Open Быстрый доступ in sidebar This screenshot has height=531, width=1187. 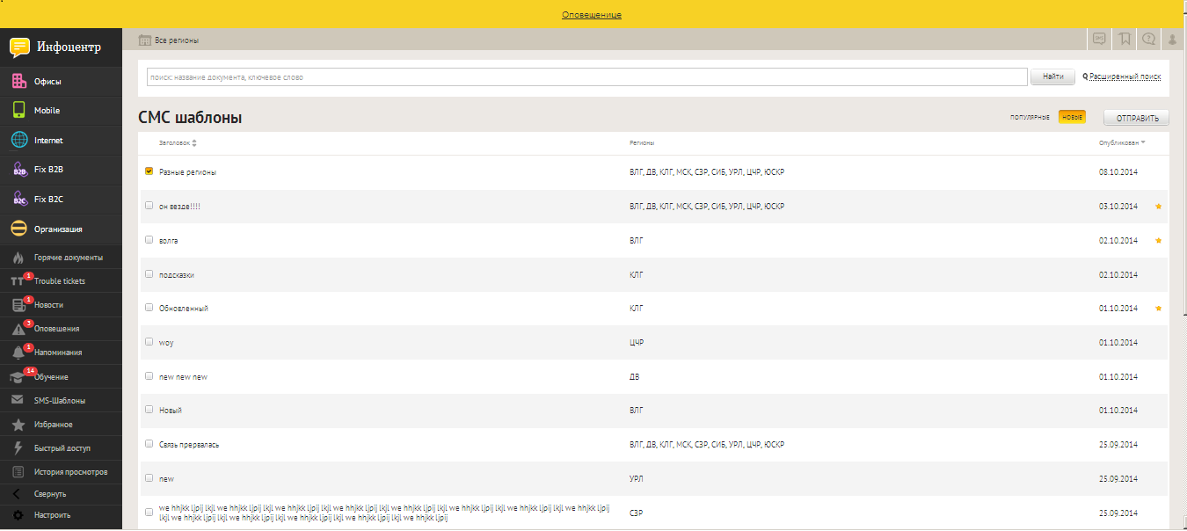[x=62, y=447]
